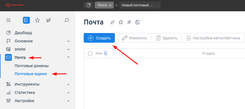Go to Дашборд in sidebar
This screenshot has width=245, height=109.
[23, 33]
